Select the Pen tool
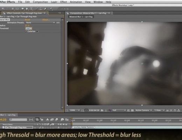 pos(27,9)
